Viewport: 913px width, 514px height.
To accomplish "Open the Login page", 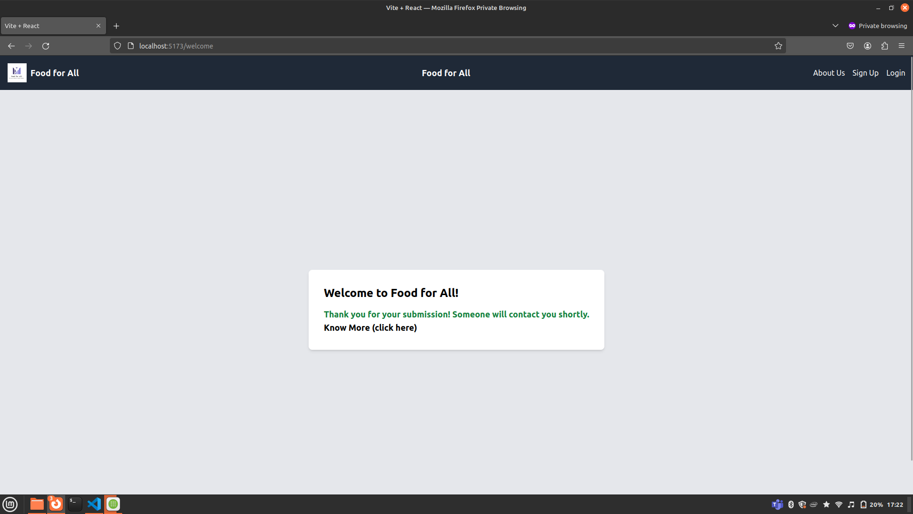I will pos(895,73).
